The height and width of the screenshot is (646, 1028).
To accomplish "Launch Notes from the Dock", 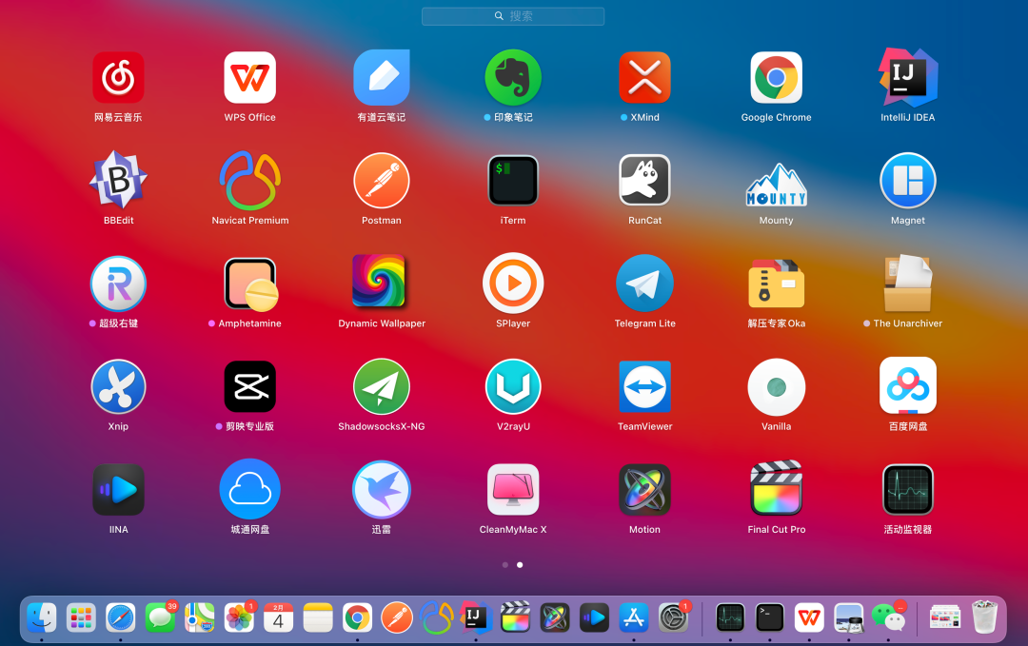I will pyautogui.click(x=318, y=617).
